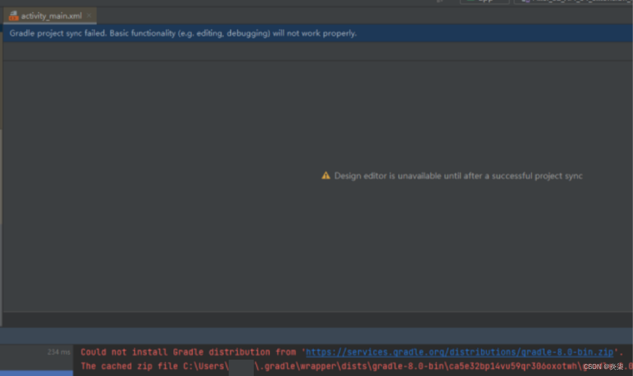Viewport: 633px width, 376px height.
Task: Click the left tool window stripe
Action: click(x=1, y=175)
